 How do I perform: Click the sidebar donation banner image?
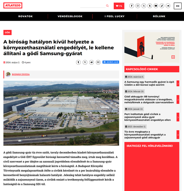pyautogui.click(x=152, y=47)
